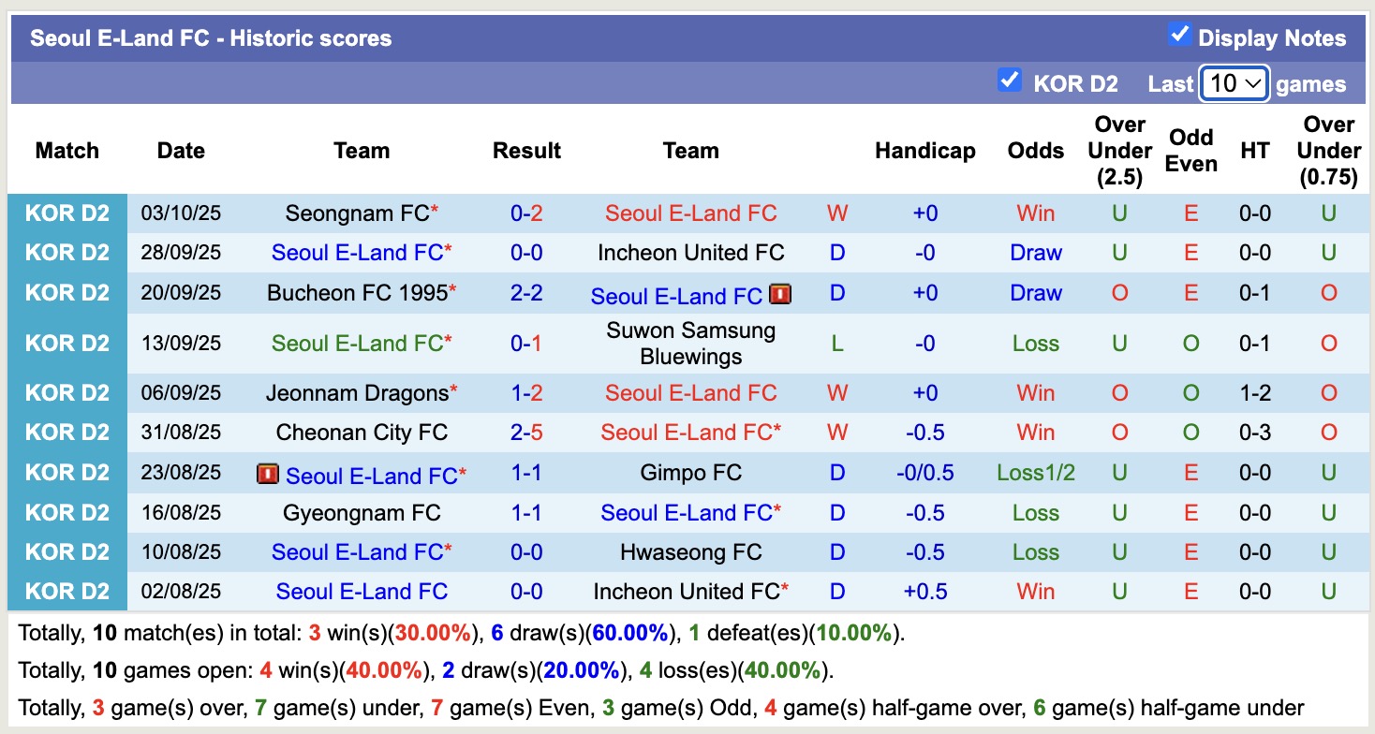
Task: Click the KOR D2 cell for the 03/10/25 match
Action: tap(67, 213)
